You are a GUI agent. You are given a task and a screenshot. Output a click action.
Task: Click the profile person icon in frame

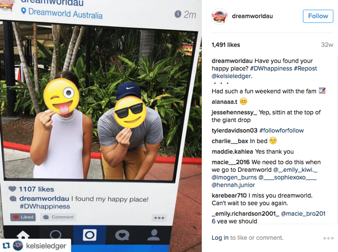[x=154, y=235]
